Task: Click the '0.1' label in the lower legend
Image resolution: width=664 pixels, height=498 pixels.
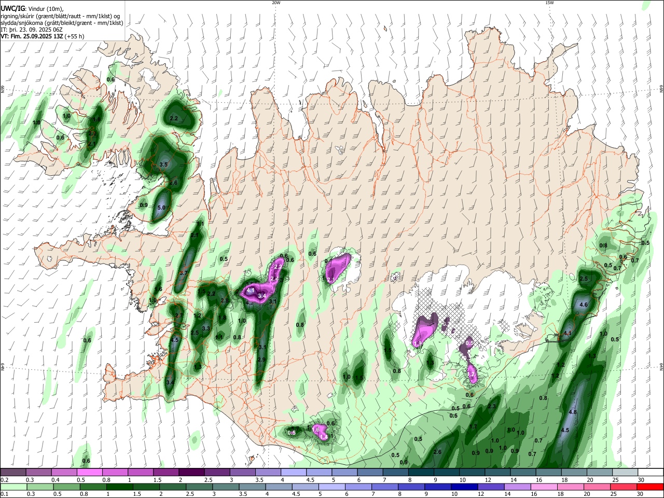Action: tap(5, 494)
